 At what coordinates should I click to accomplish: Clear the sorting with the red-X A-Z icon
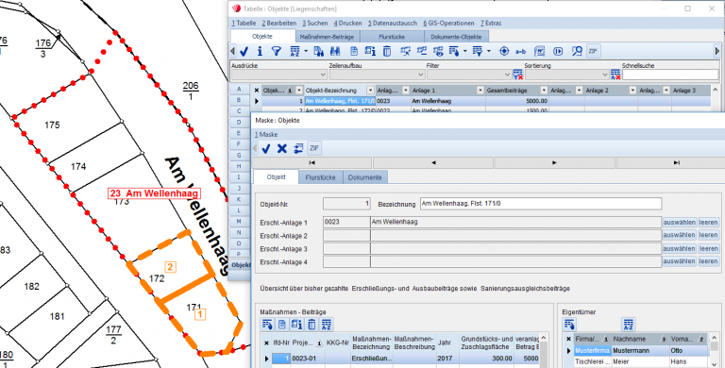615,75
